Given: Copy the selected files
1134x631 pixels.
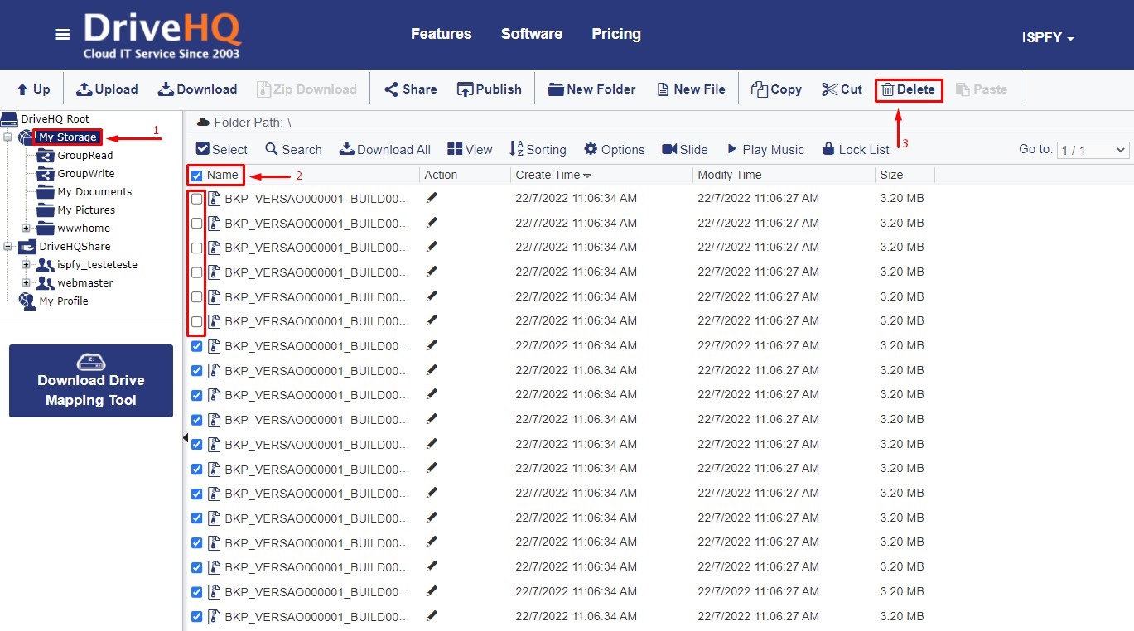Looking at the screenshot, I should (776, 89).
